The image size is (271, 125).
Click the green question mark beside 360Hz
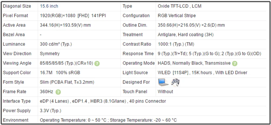[x=58, y=92]
